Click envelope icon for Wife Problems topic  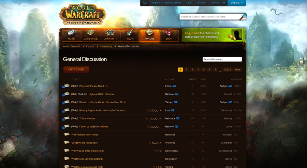pos(67,134)
